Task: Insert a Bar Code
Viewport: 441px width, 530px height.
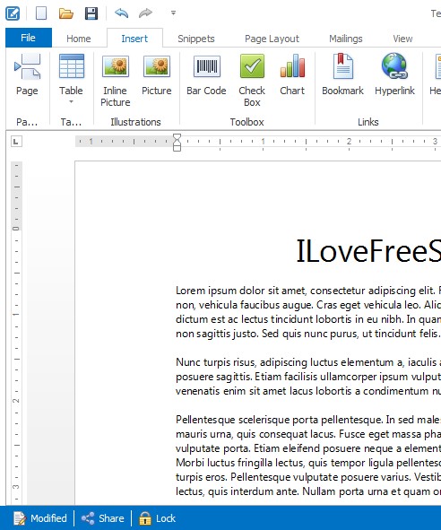Action: 206,75
